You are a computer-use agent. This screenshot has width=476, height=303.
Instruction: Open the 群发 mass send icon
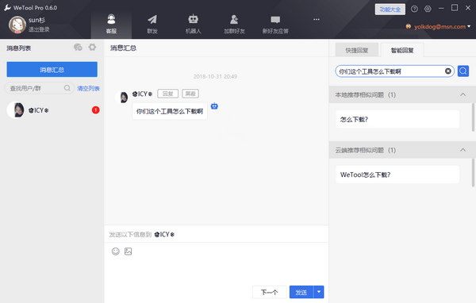(x=152, y=19)
